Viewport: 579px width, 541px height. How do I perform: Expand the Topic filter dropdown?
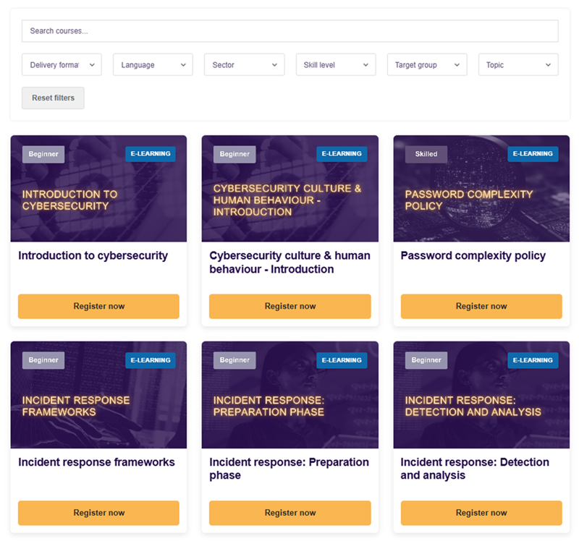(x=517, y=65)
